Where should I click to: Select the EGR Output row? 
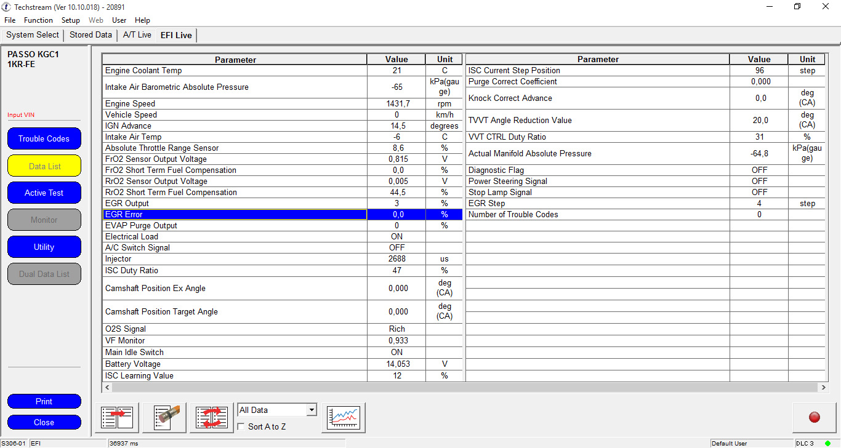[x=282, y=204]
